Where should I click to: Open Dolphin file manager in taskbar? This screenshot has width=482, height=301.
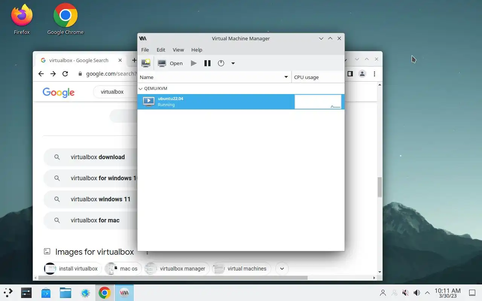pyautogui.click(x=66, y=293)
